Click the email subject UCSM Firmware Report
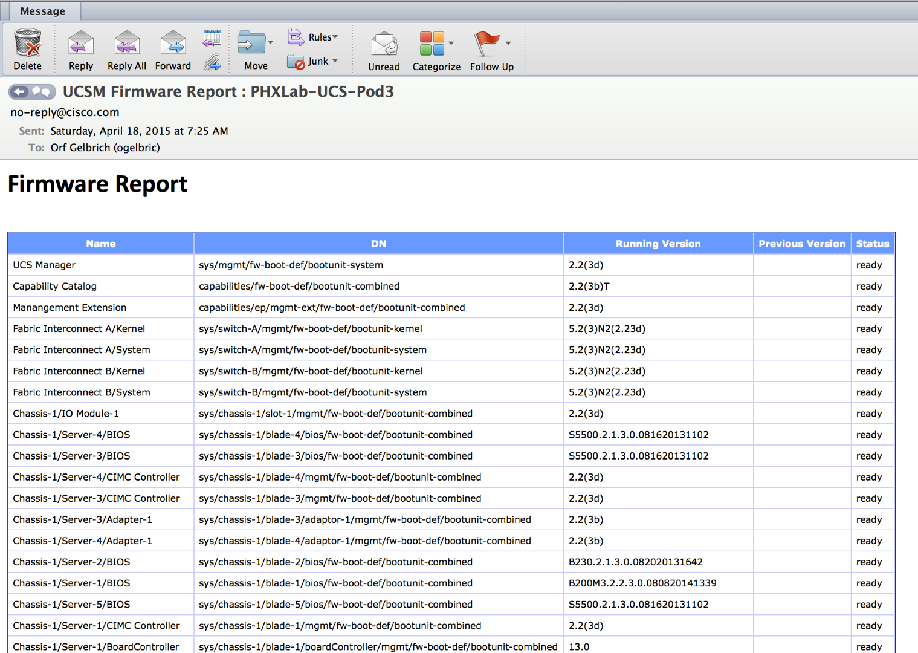This screenshot has height=653, width=918. (x=228, y=91)
